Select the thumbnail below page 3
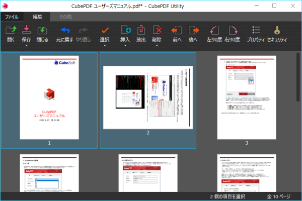The height and width of the screenshot is (201, 302). pyautogui.click(x=247, y=173)
